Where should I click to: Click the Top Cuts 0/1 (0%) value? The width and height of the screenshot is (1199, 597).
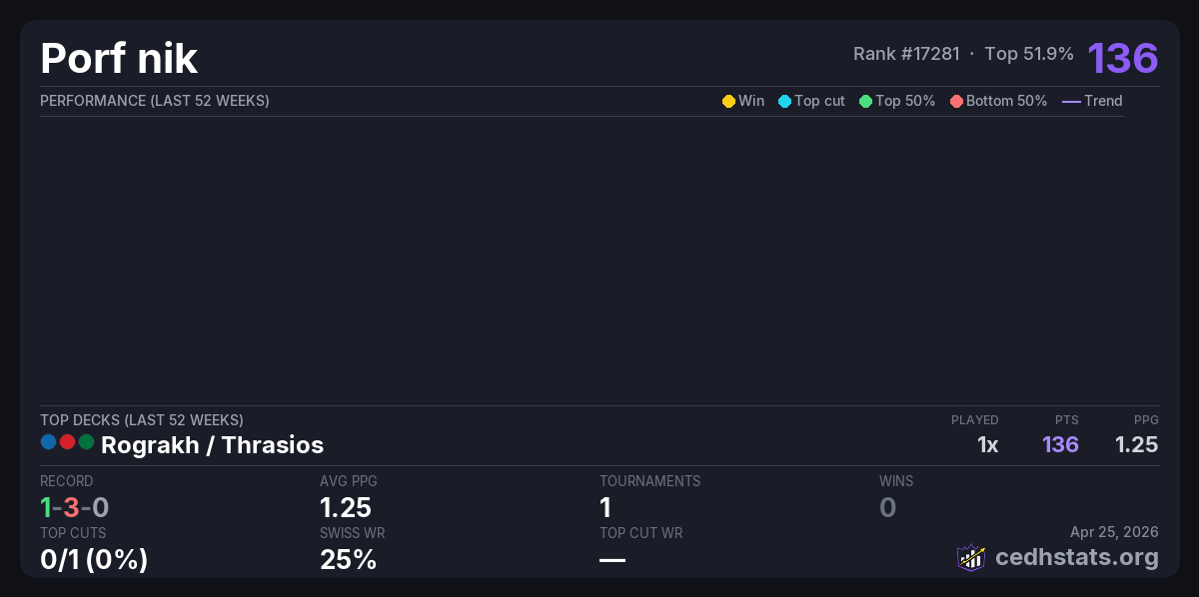coord(94,560)
